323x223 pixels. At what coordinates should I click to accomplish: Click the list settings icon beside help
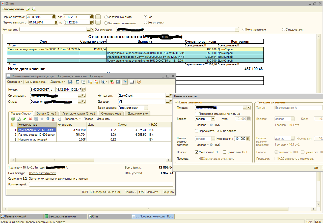point(132,82)
